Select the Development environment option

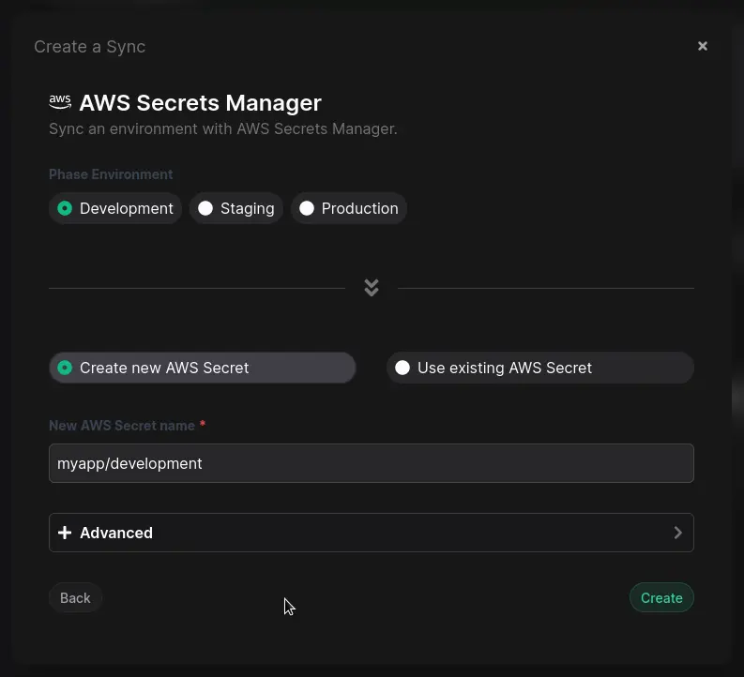pyautogui.click(x=115, y=208)
